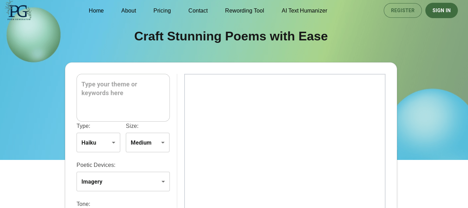The image size is (468, 208).
Task: Open the Rewording Tool link
Action: click(x=245, y=10)
